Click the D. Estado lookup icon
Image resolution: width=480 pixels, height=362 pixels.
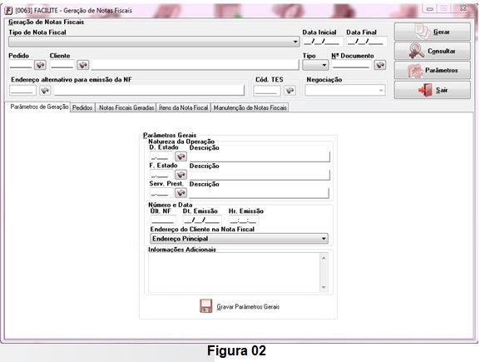point(181,156)
